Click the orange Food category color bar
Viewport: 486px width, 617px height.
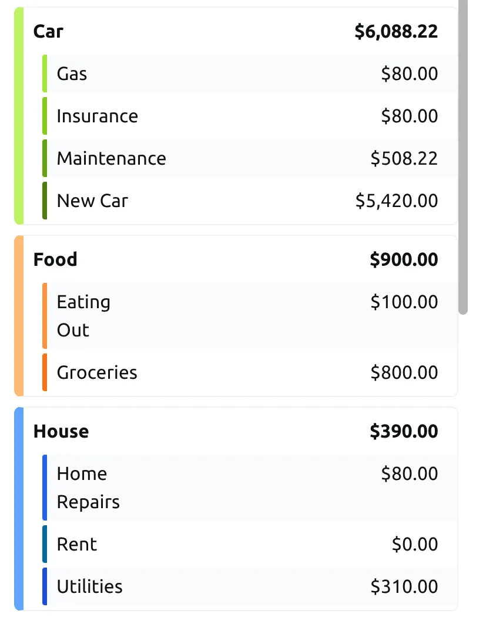(x=19, y=316)
